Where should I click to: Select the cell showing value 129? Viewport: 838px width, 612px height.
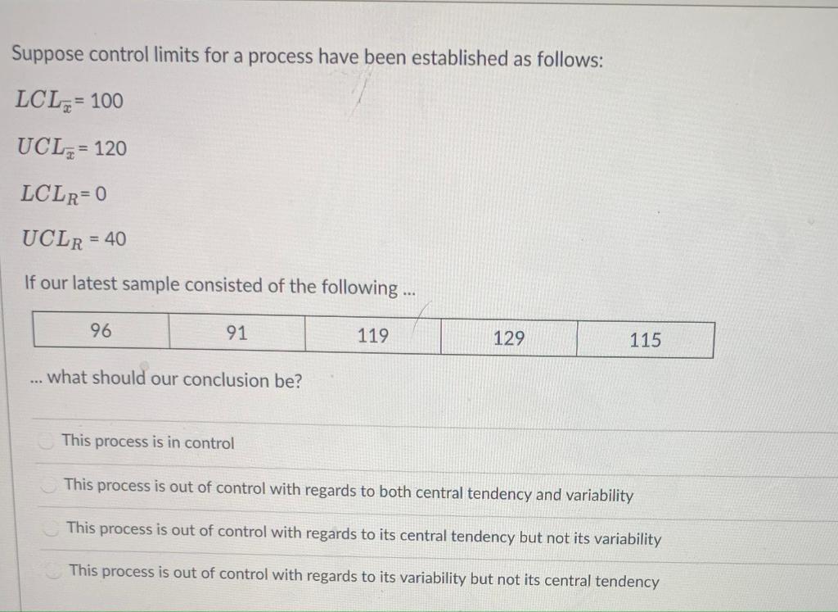[x=509, y=338]
